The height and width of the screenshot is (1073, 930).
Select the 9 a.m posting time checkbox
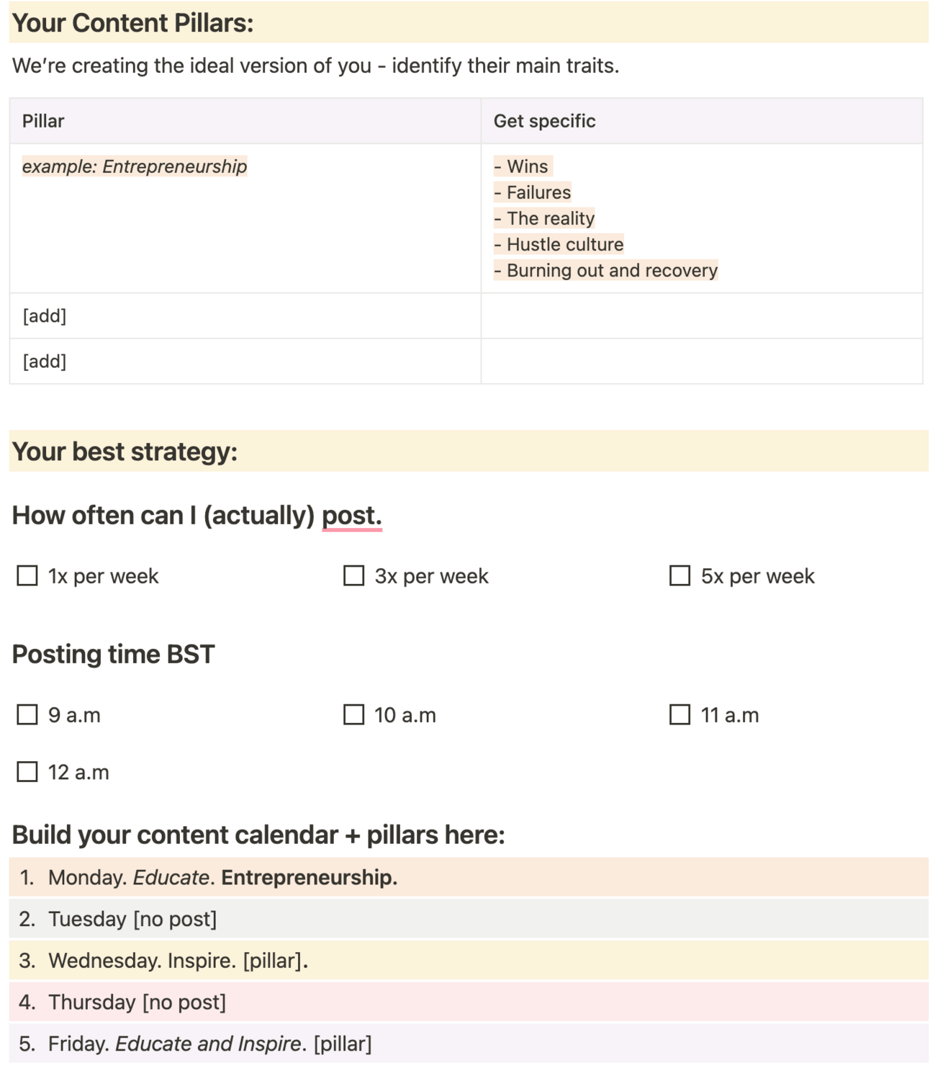(27, 715)
